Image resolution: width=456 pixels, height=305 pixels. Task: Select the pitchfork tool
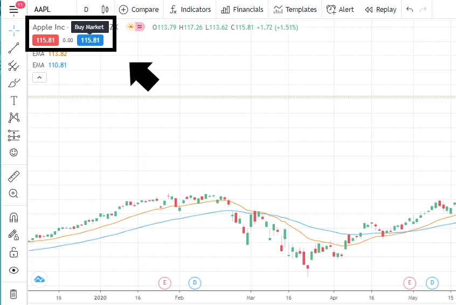tap(13, 66)
